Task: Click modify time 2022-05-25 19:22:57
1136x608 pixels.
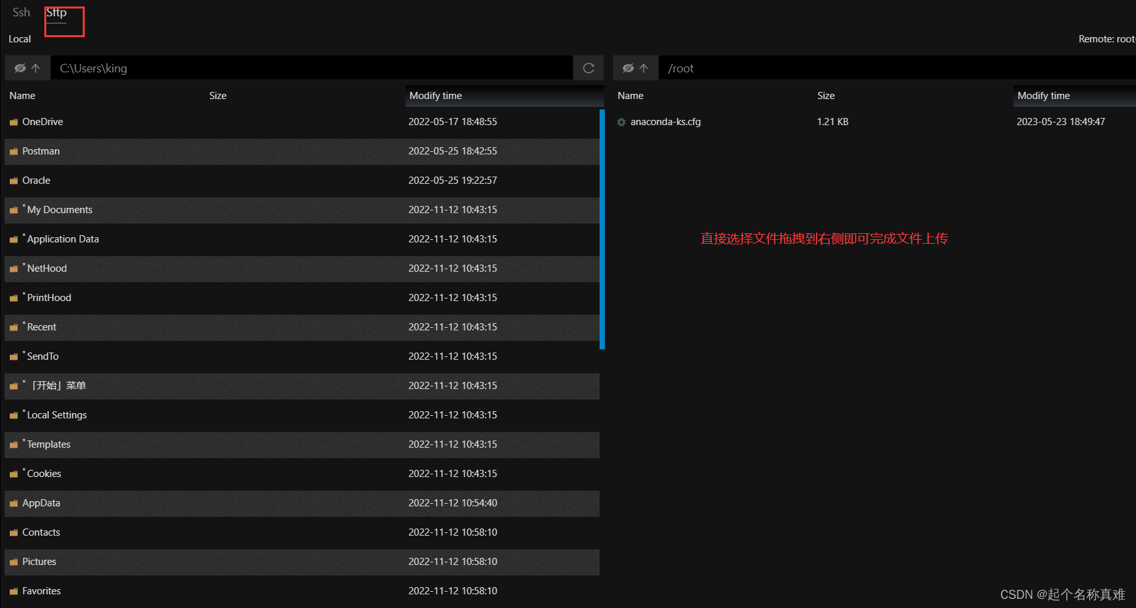Action: point(453,181)
